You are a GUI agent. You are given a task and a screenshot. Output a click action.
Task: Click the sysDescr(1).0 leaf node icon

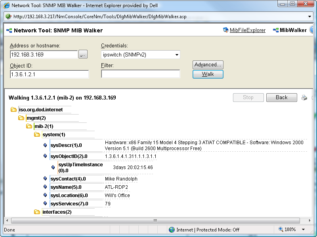point(45,145)
